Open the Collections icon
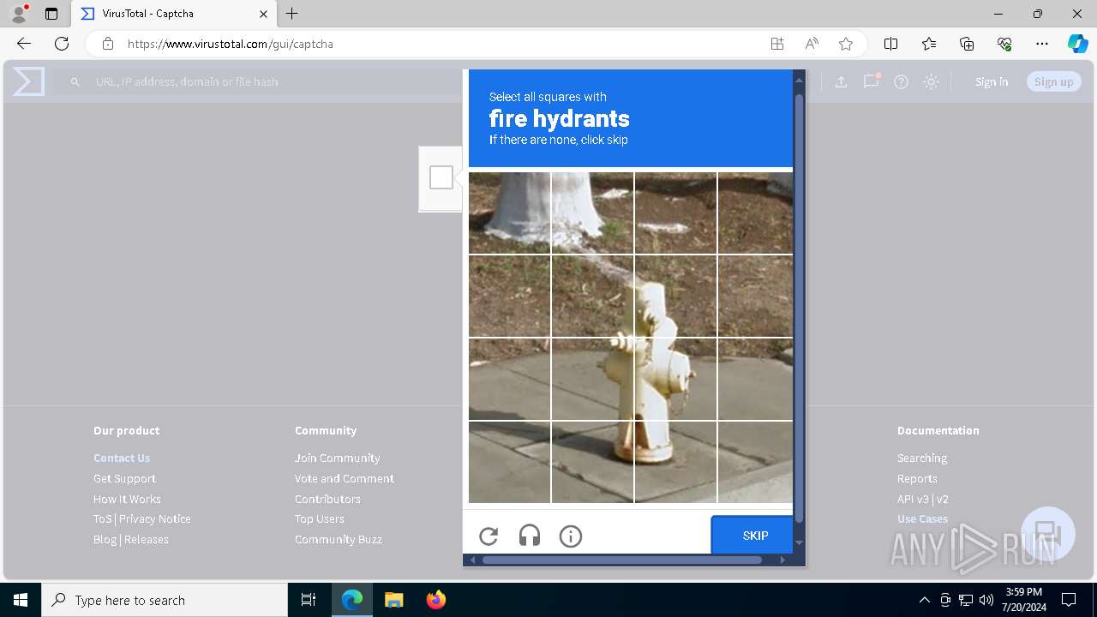 [x=967, y=44]
